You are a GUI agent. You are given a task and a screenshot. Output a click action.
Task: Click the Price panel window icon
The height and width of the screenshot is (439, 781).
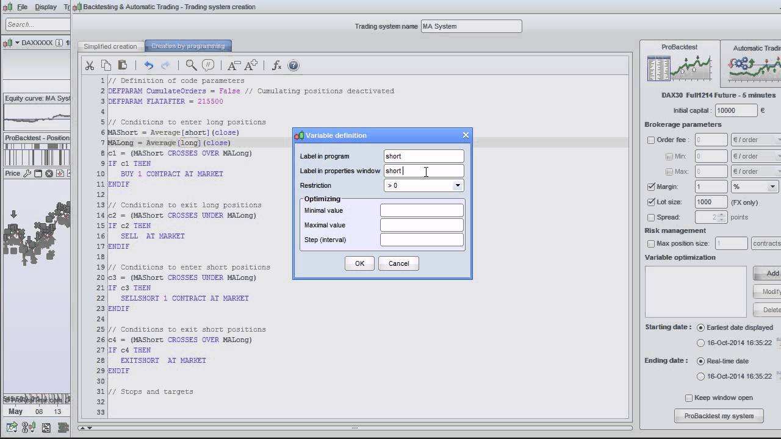coord(38,174)
